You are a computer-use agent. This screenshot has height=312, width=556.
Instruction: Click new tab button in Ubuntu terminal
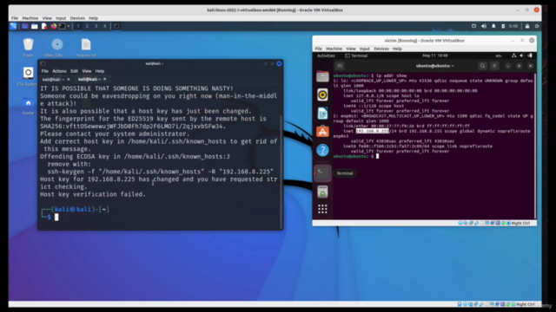(340, 66)
